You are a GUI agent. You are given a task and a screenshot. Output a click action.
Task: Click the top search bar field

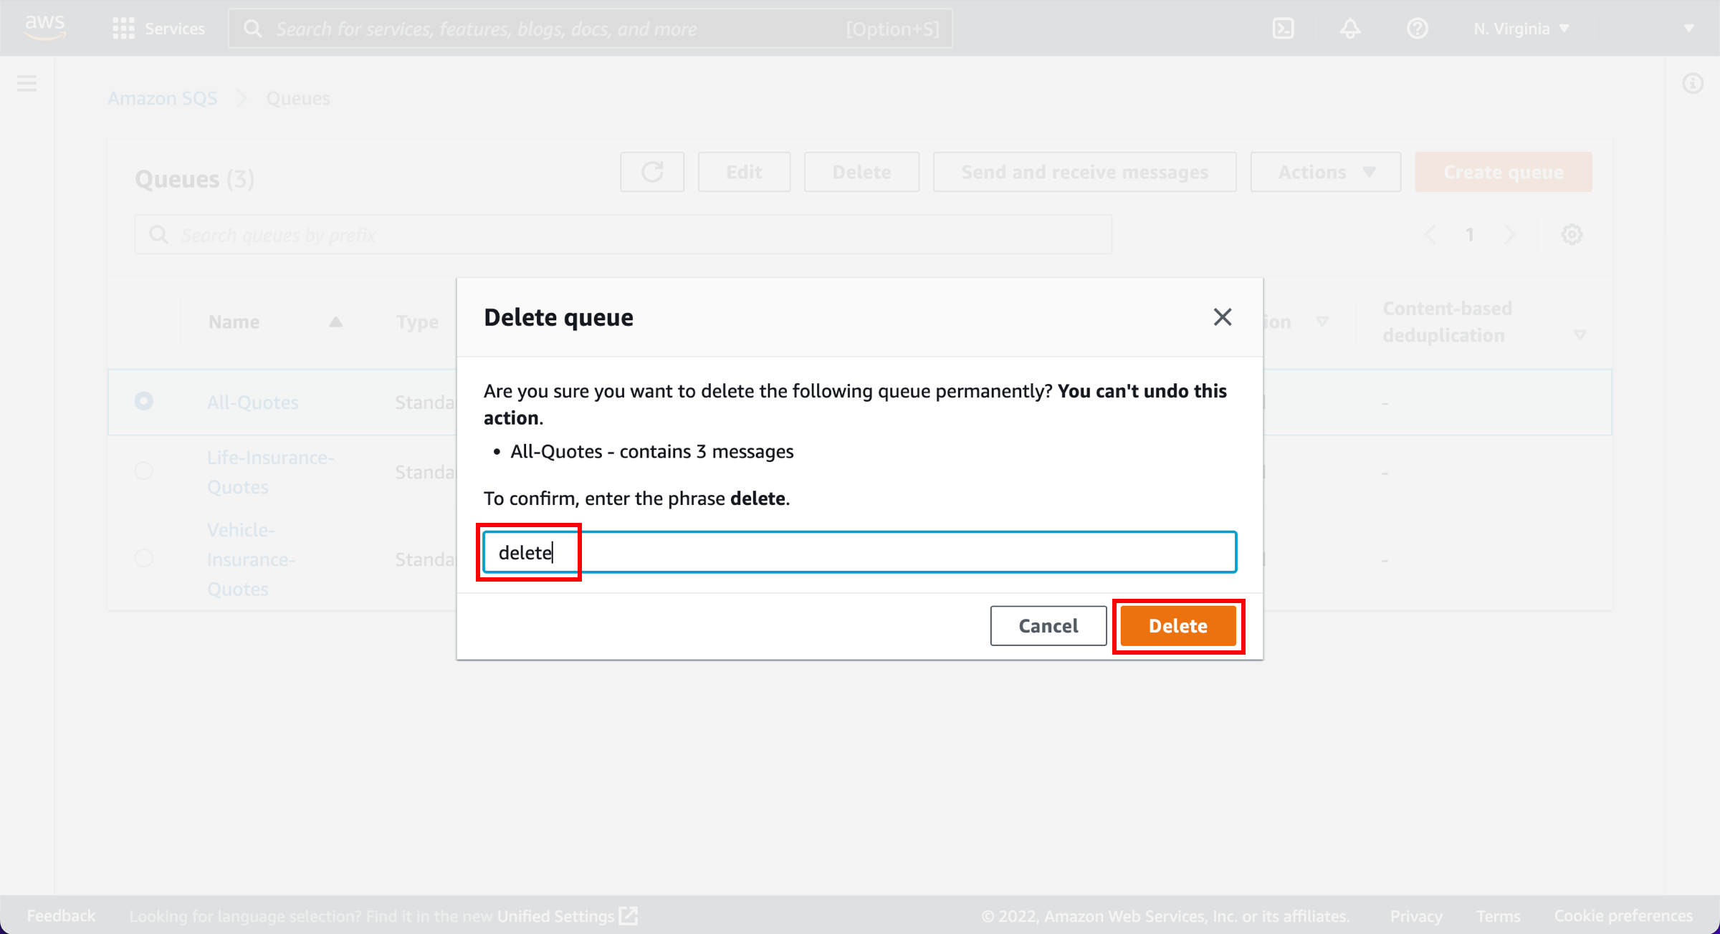591,29
